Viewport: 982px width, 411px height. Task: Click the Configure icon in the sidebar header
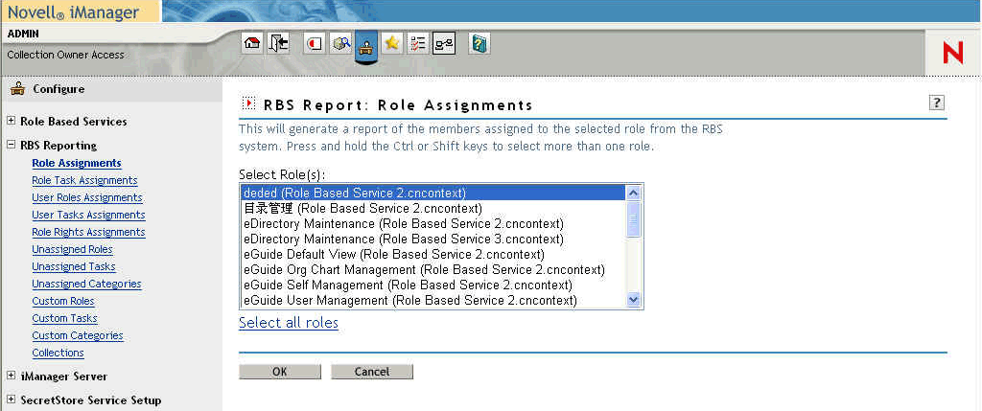[17, 89]
